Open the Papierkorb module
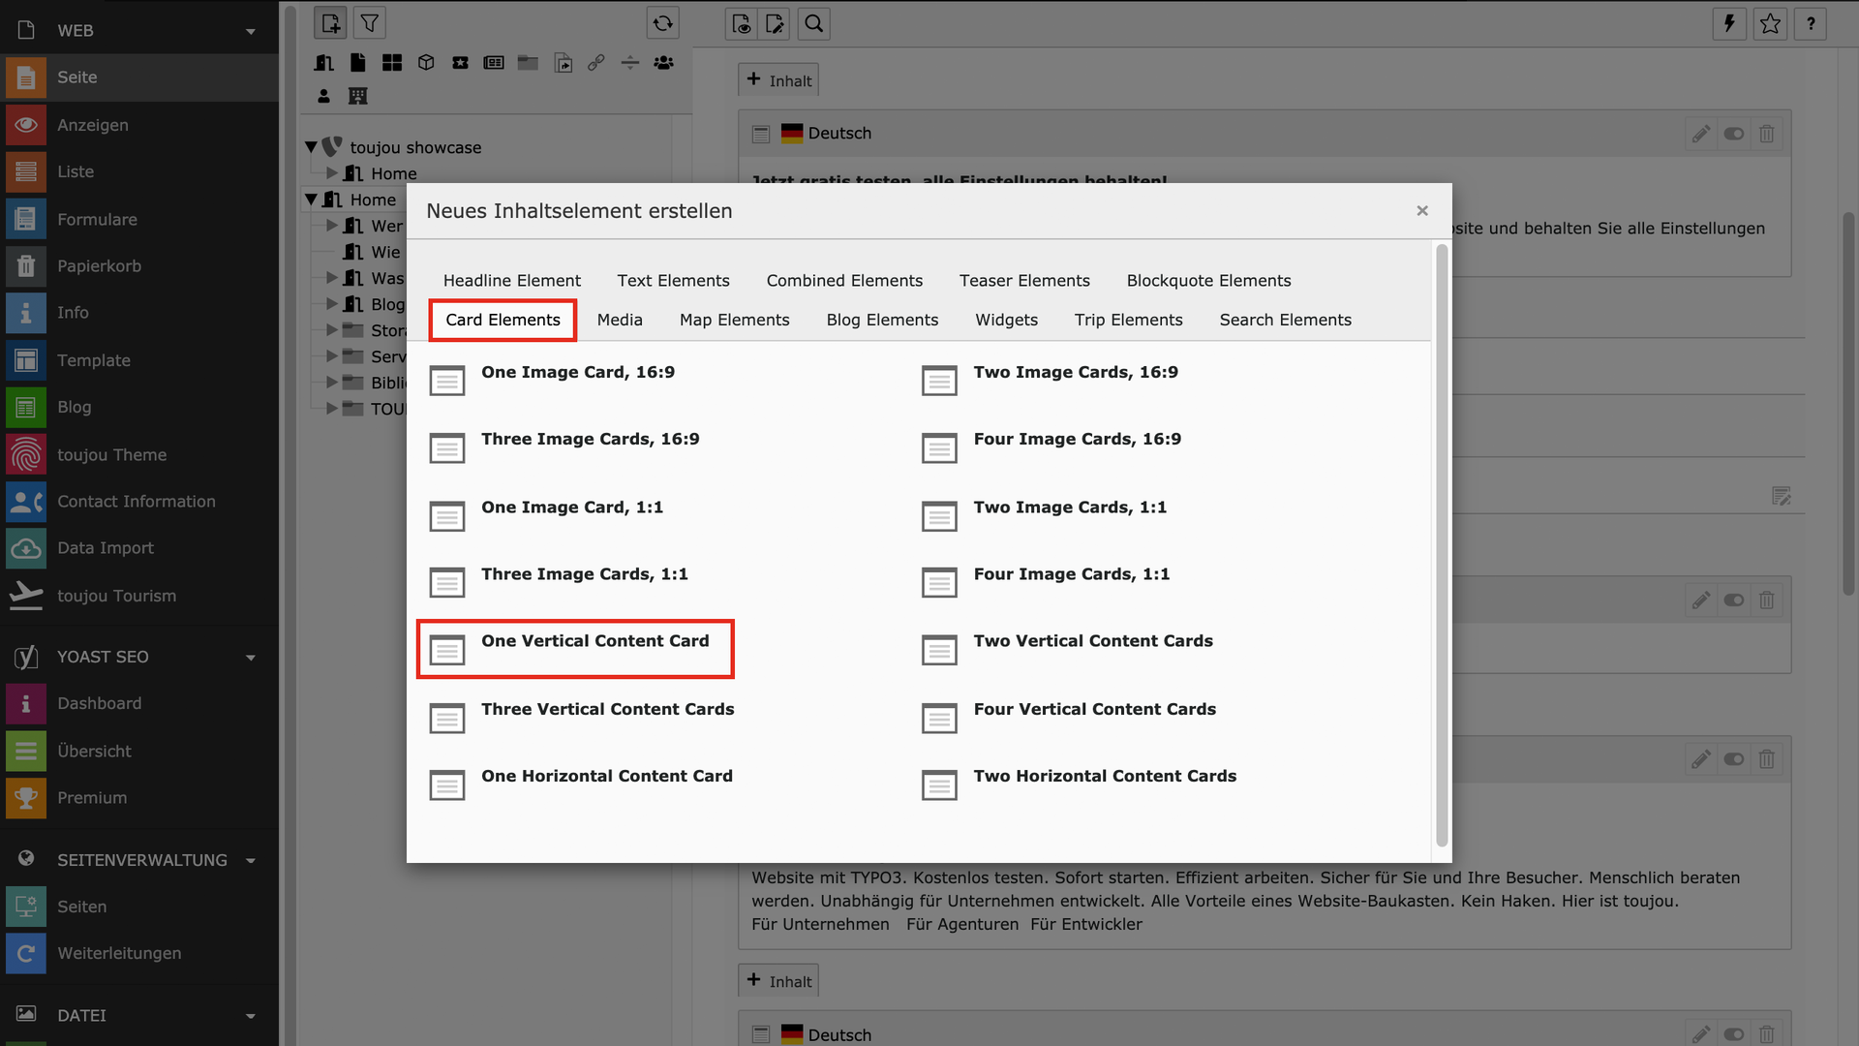 (99, 265)
